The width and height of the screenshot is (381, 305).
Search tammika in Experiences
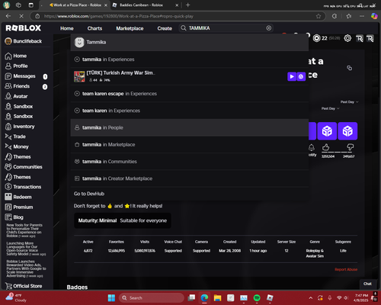point(190,59)
